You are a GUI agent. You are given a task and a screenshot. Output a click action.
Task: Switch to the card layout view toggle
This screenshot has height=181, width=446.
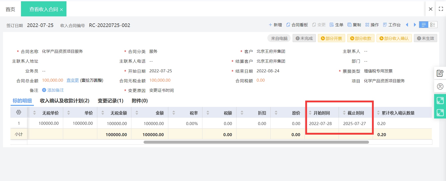tap(433, 25)
